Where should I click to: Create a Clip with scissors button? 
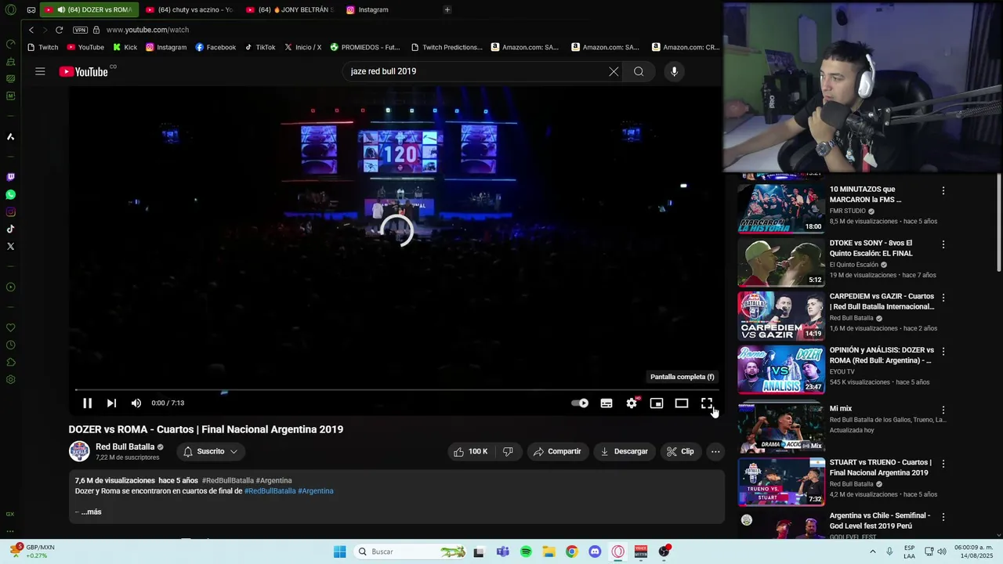click(x=680, y=451)
